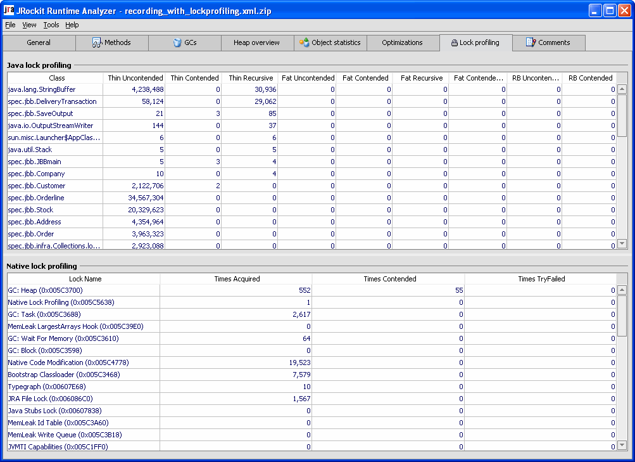This screenshot has width=635, height=462.
Task: Select MemLeak LargestArrays Hook lock row
Action: coord(312,326)
